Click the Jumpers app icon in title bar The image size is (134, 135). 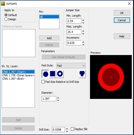(x=3, y=3)
